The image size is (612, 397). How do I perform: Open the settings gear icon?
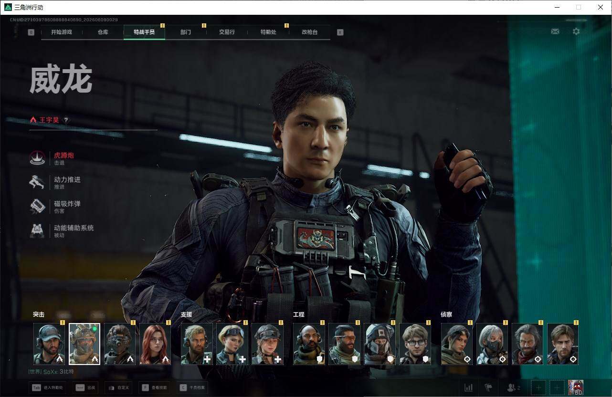pyautogui.click(x=576, y=31)
